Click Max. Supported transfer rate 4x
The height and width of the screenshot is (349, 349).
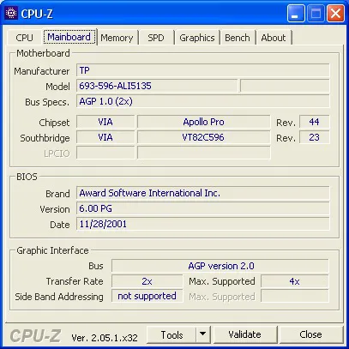(295, 281)
